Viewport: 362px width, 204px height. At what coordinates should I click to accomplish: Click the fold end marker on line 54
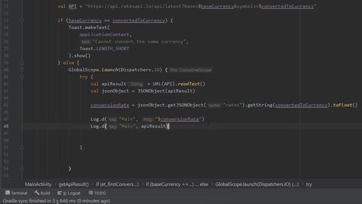22,169
